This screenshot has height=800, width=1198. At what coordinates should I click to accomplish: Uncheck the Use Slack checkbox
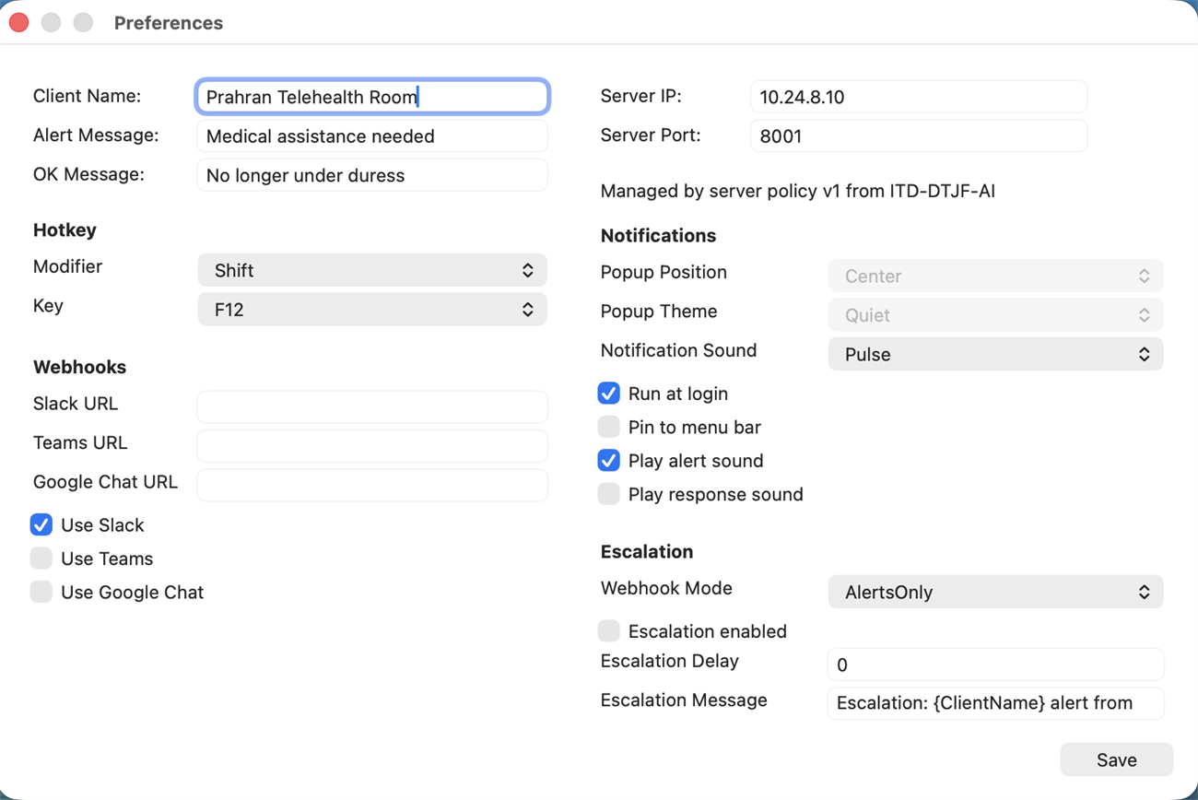point(41,524)
